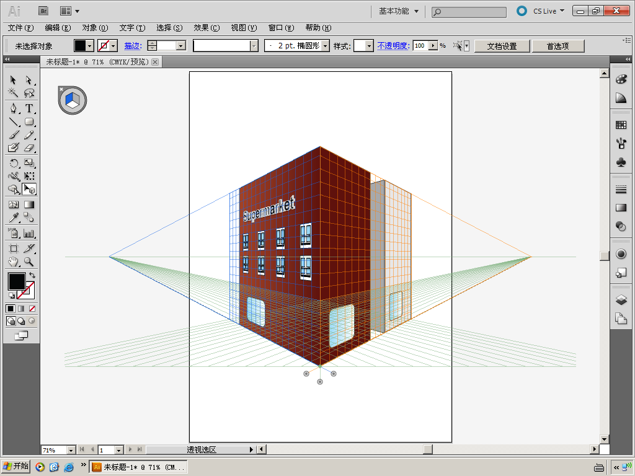This screenshot has height=476, width=635.
Task: Open the 2 pt. 椭圆形 brush dropdown
Action: coord(326,46)
